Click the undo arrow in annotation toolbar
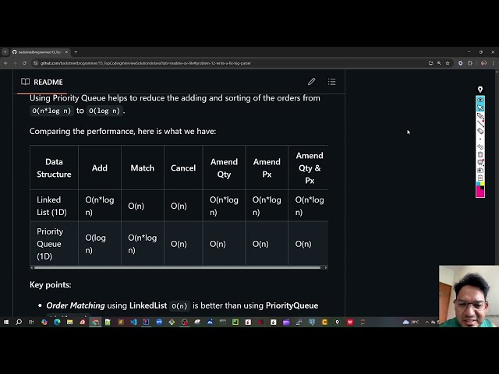The width and height of the screenshot is (499, 374). [x=480, y=147]
